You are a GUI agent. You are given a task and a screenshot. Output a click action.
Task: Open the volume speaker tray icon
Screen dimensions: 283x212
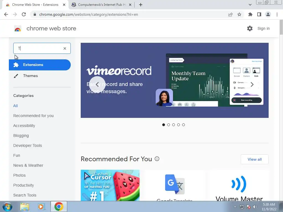pyautogui.click(x=255, y=207)
